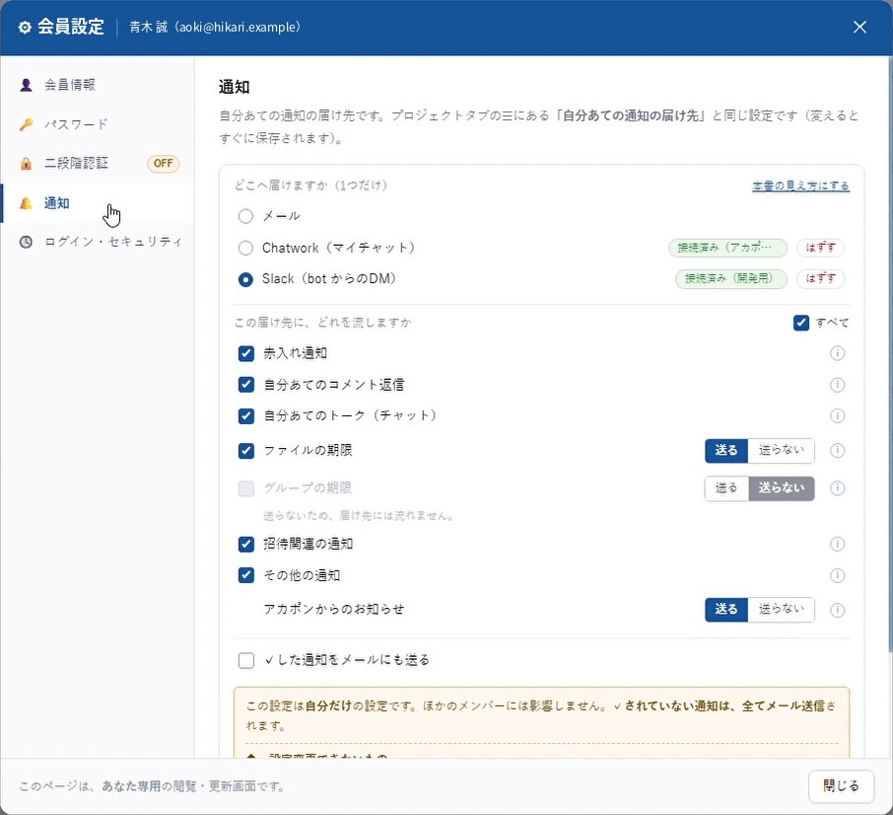893x815 pixels.
Task: Click the 本番の見え方にする link
Action: pos(800,185)
